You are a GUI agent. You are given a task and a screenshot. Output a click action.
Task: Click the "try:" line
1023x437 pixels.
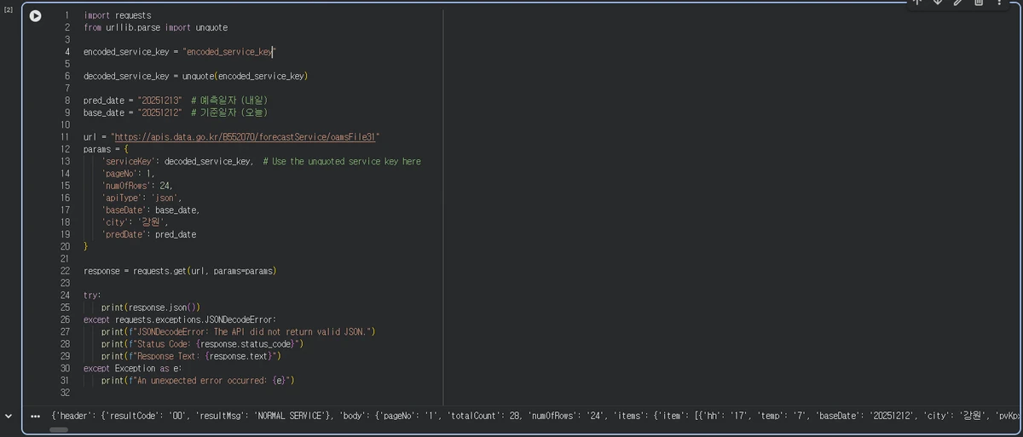[92, 296]
